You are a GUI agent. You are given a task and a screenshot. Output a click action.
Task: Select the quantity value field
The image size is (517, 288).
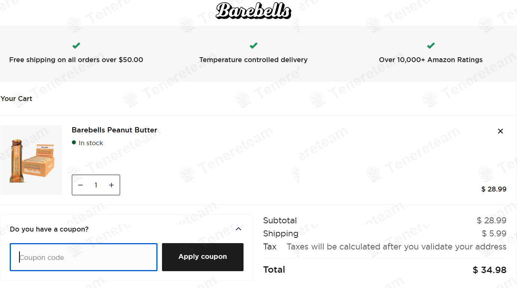[x=96, y=185]
